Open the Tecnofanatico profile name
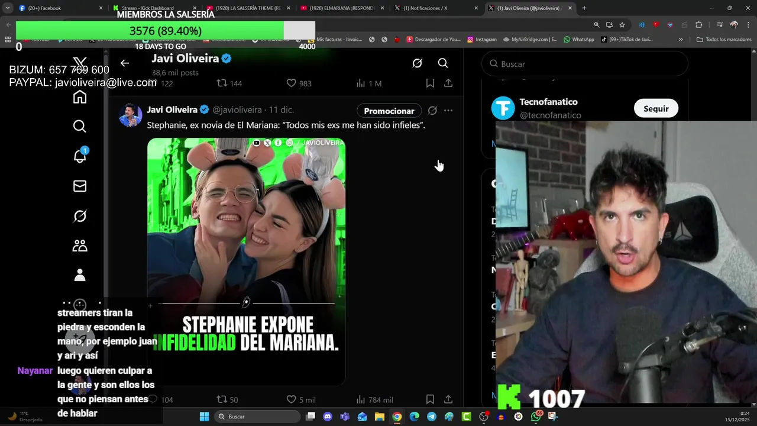The image size is (757, 426). click(x=548, y=102)
